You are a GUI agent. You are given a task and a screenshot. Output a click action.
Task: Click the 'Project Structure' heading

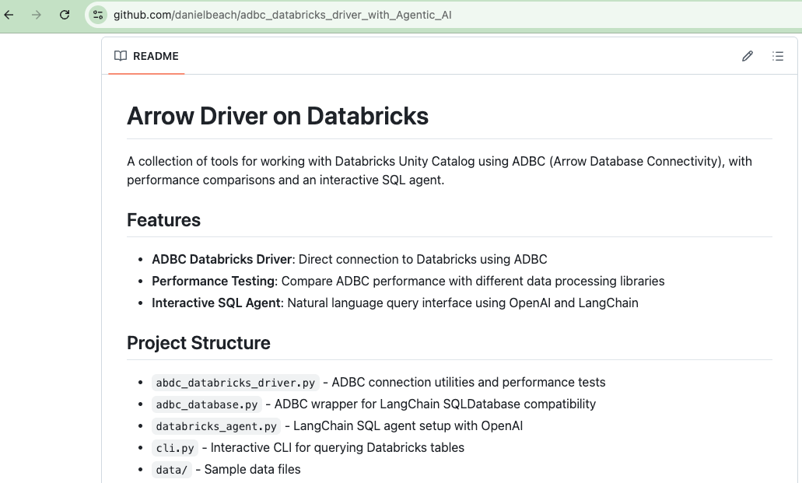(198, 343)
